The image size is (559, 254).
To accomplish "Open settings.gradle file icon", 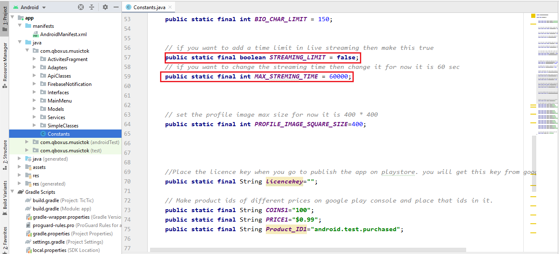I will click(28, 242).
